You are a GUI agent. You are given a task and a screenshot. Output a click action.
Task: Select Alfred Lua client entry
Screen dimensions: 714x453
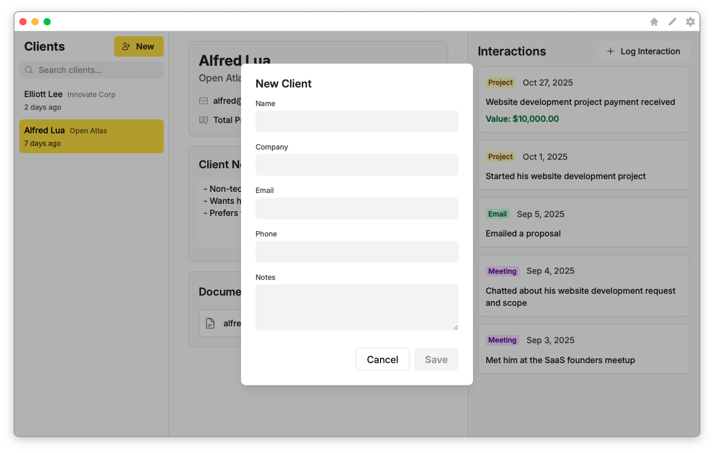[x=91, y=136]
